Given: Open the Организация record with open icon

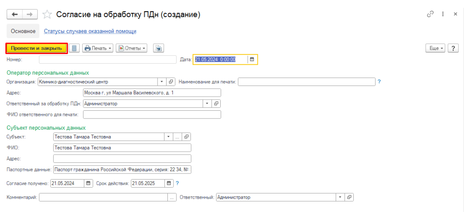Looking at the screenshot, I should coord(171,82).
